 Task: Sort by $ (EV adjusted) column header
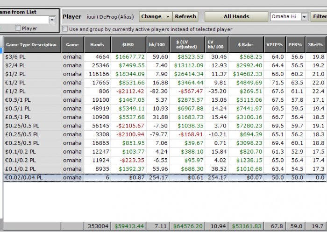[x=188, y=45]
